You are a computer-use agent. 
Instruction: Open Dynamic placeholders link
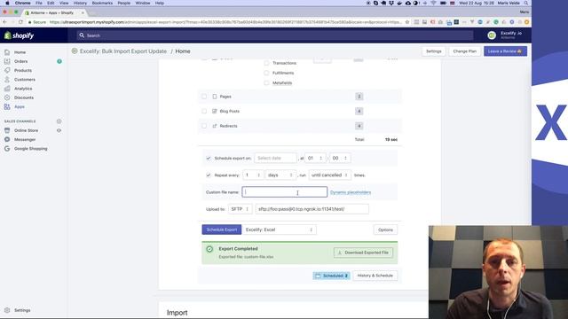351,192
